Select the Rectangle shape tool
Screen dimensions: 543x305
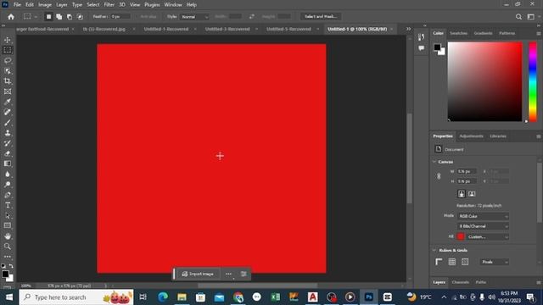(x=8, y=225)
